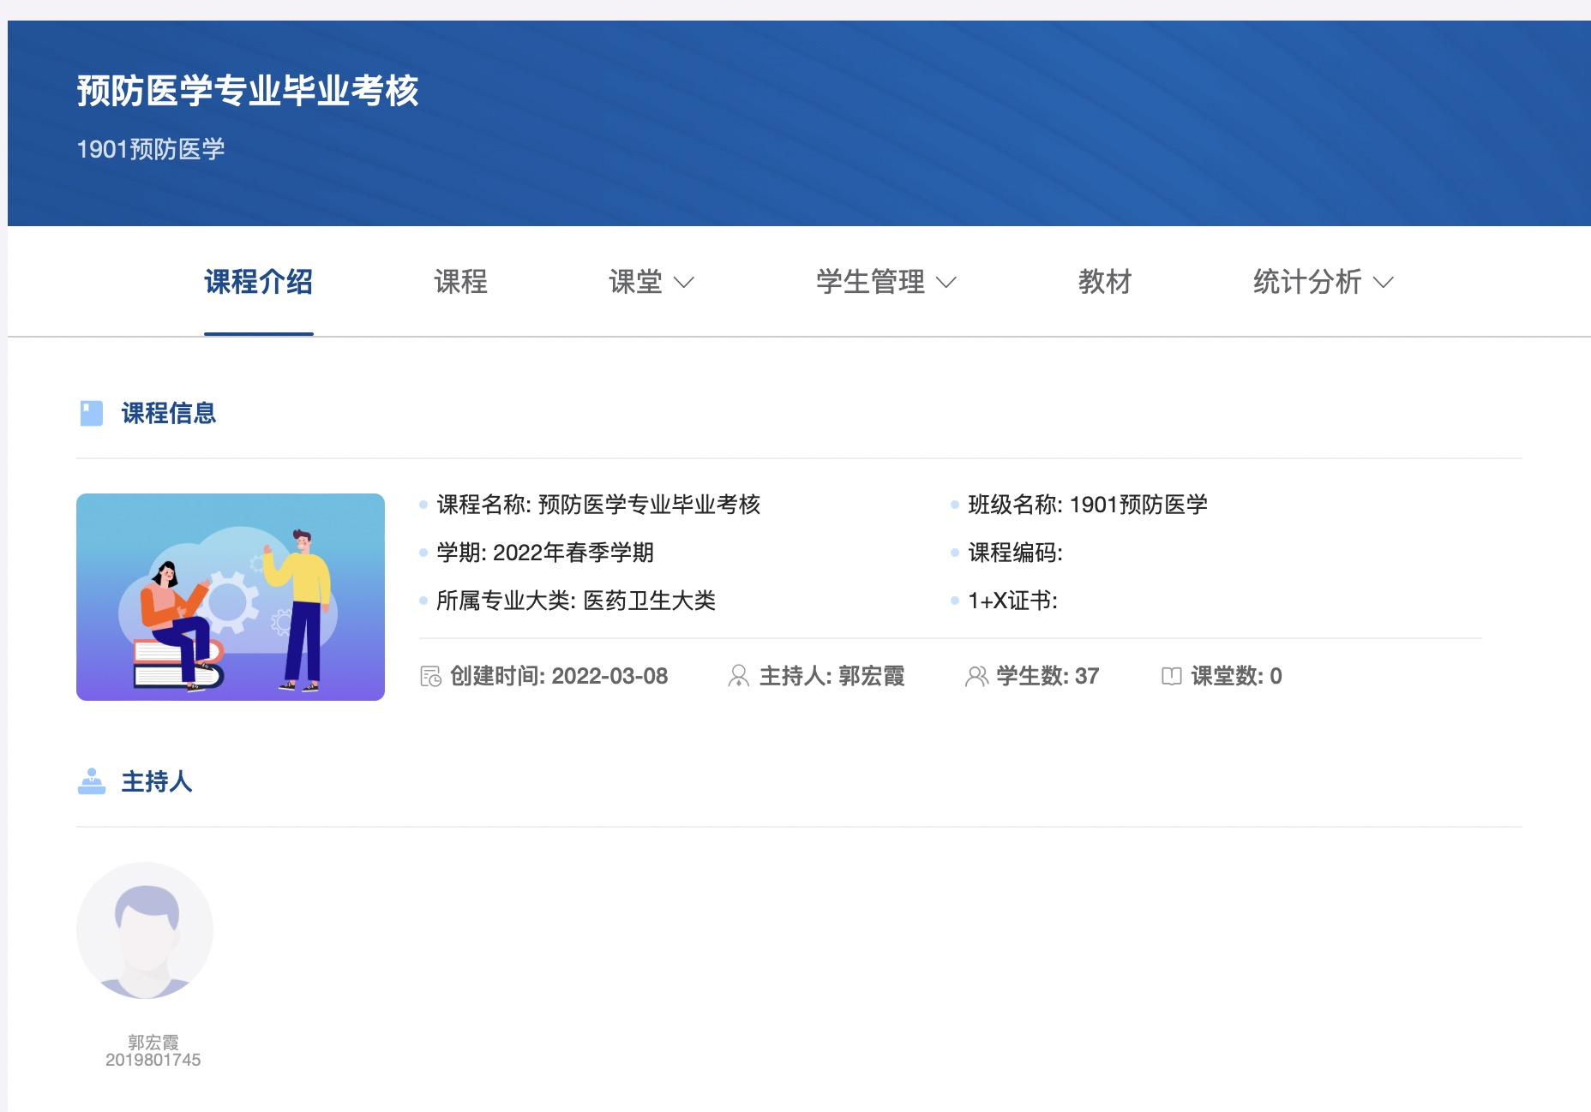Click the host ID 2019801745
Screen dimensions: 1591x1112
click(x=153, y=1060)
